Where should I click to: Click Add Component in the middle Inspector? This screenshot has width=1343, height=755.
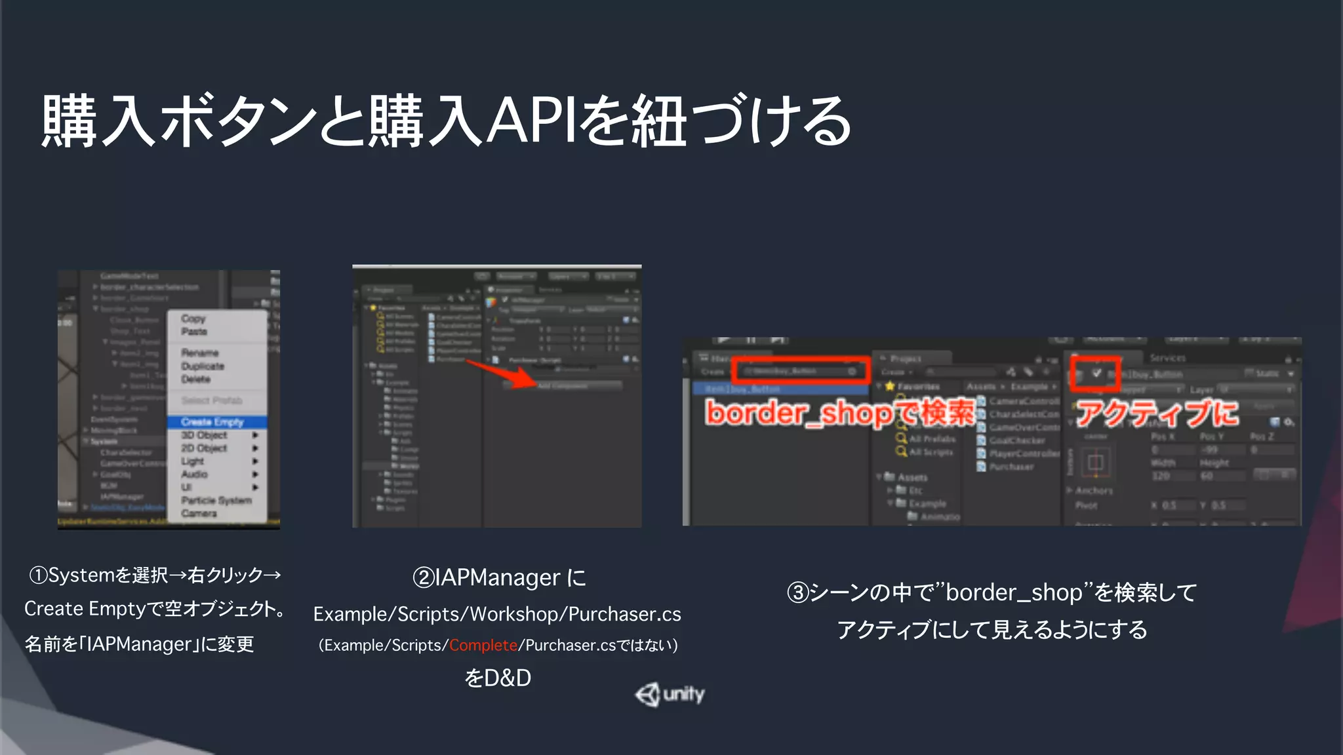point(563,385)
